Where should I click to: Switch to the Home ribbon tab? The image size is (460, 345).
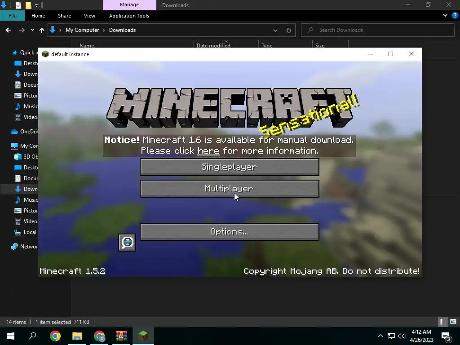click(38, 16)
